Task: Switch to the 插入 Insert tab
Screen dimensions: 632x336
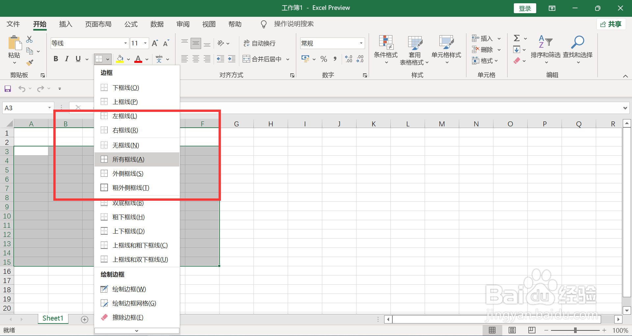Action: (x=66, y=24)
